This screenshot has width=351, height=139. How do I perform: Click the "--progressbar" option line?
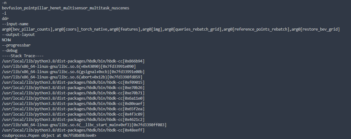click(16, 45)
